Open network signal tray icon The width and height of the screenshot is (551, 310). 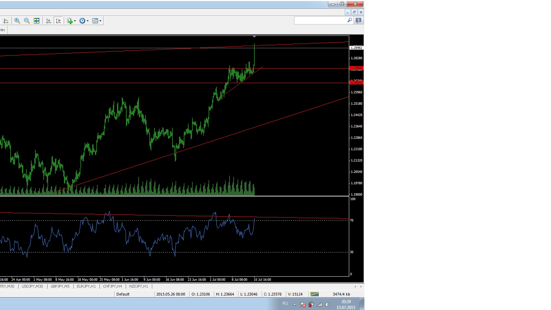320,304
